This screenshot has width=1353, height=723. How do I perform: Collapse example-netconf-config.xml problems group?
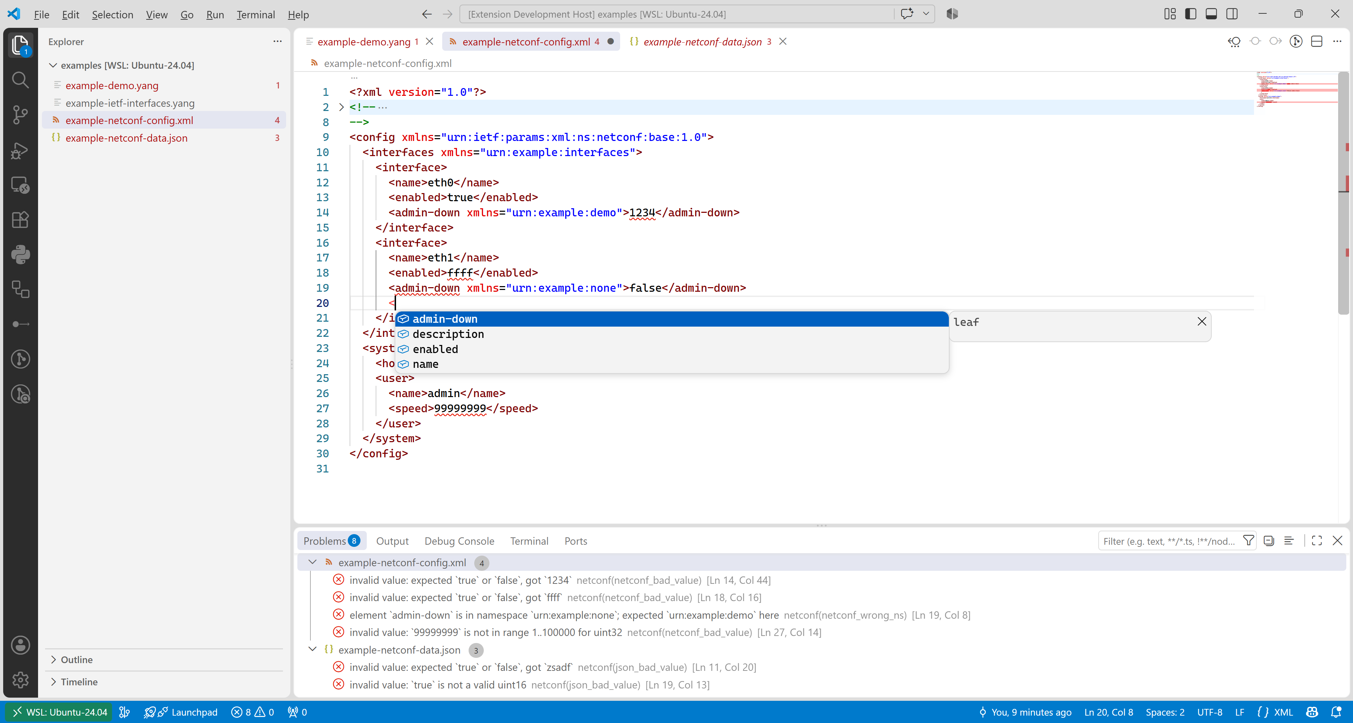coord(313,562)
